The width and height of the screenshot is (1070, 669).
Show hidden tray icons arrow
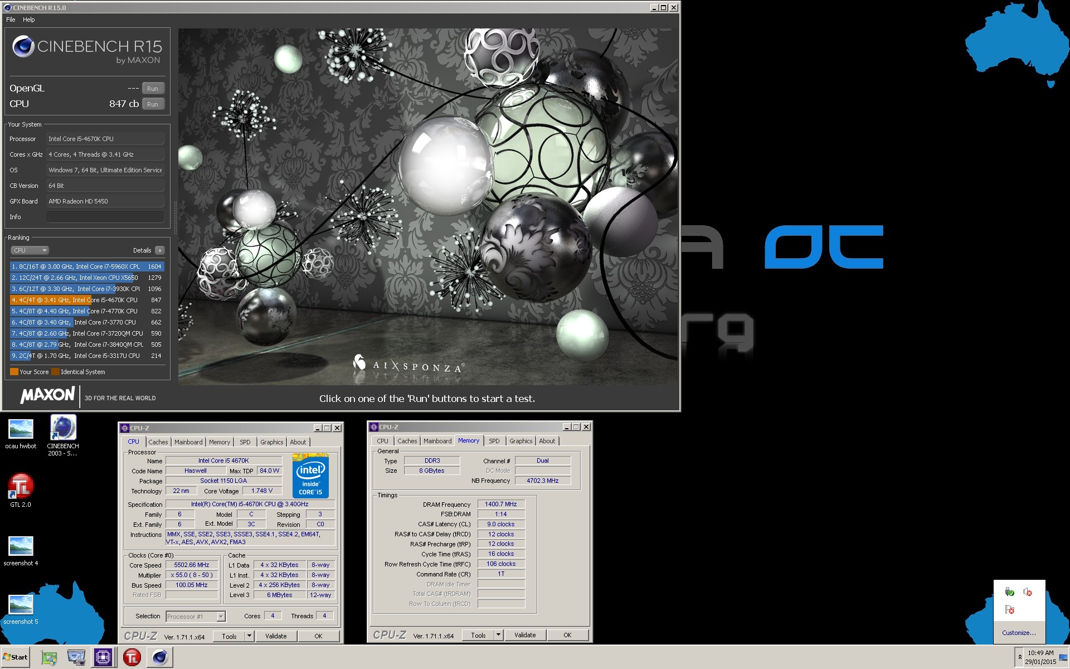pos(1020,657)
